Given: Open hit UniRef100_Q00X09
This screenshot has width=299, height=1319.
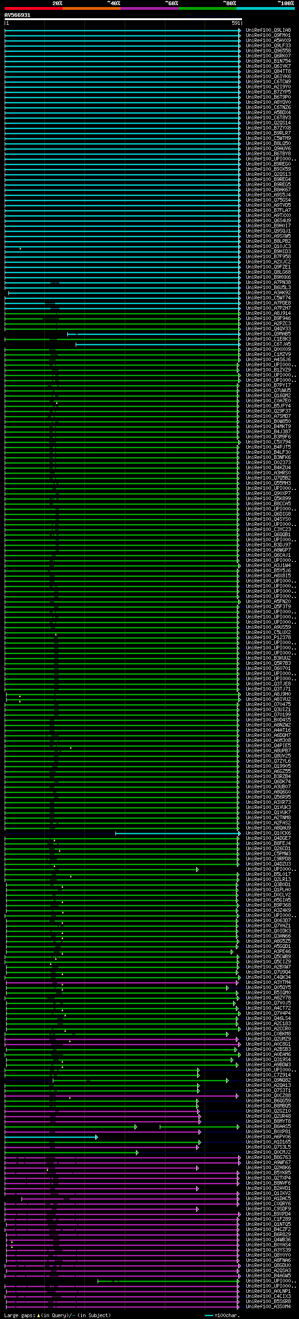Looking at the screenshot, I should click(x=268, y=349).
